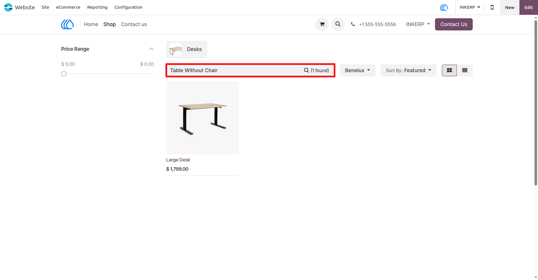Image resolution: width=538 pixels, height=280 pixels.
Task: Click the company logo next to Home
Action: (67, 24)
